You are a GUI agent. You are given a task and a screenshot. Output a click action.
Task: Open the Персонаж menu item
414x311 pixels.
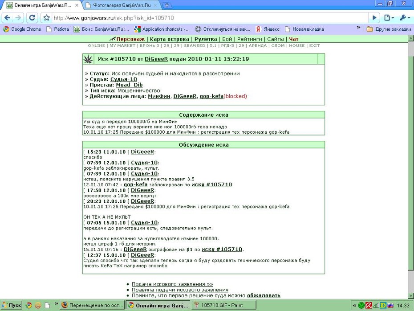tap(130, 39)
